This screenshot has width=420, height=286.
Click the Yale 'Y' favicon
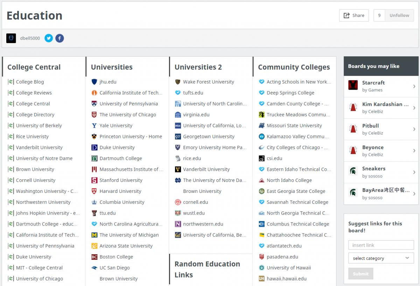pyautogui.click(x=94, y=126)
